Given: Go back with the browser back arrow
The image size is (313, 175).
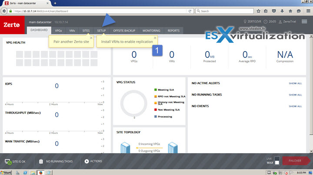Looking at the screenshot, I should click(4, 11).
